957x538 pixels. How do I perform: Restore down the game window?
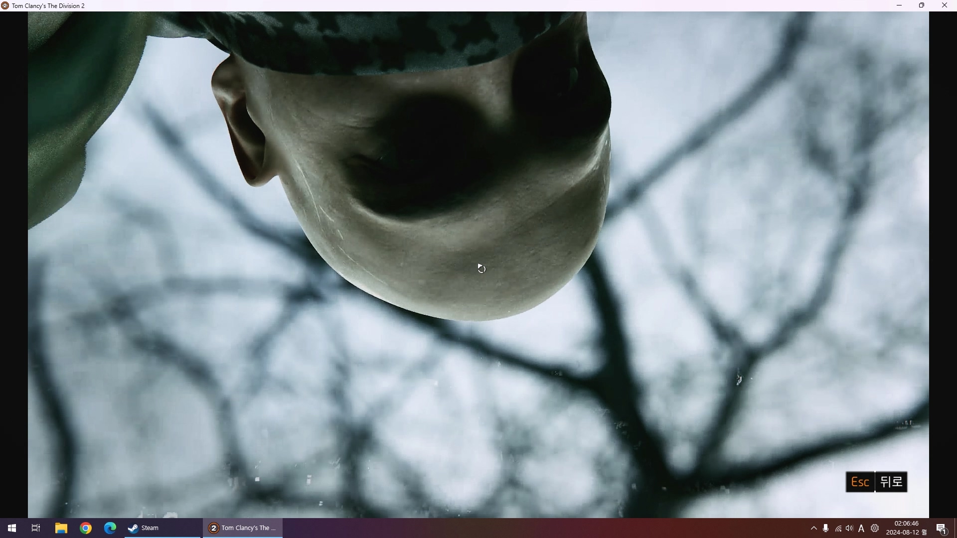coord(922,5)
